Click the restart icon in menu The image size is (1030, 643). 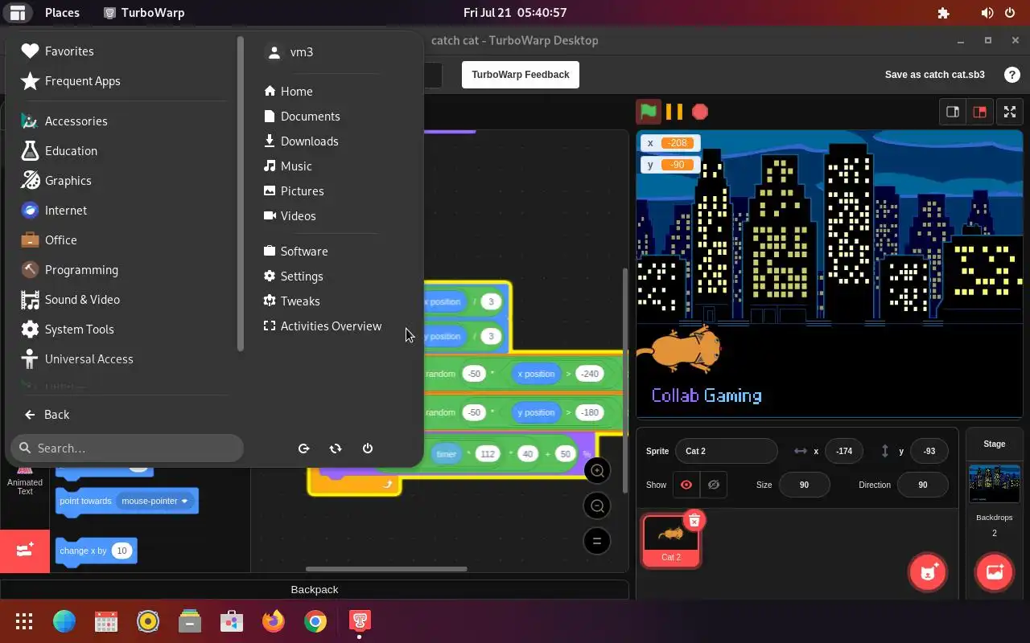[x=336, y=448]
